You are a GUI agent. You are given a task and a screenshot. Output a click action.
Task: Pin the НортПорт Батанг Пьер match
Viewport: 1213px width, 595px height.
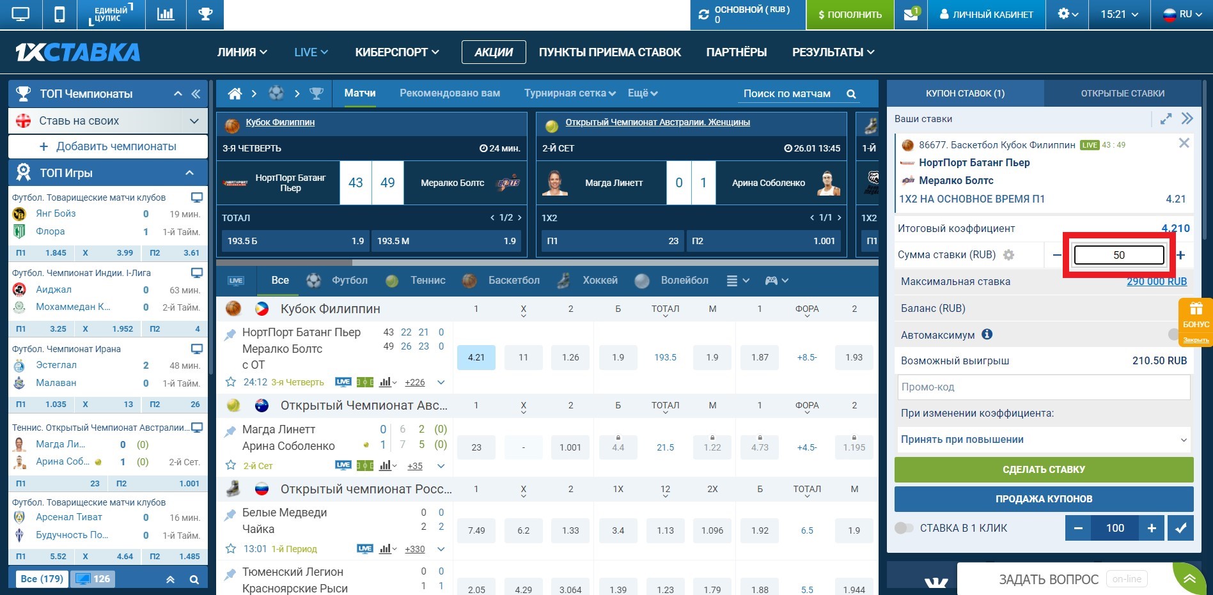pos(230,334)
